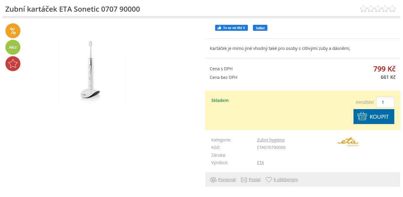
Task: Click the Kategorie label
Action: pos(221,140)
